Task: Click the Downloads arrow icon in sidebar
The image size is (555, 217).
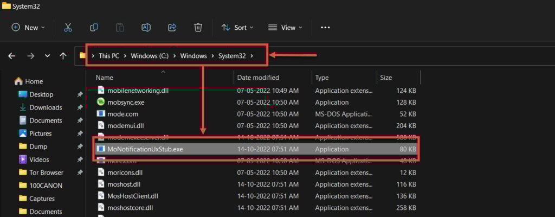Action: point(23,107)
